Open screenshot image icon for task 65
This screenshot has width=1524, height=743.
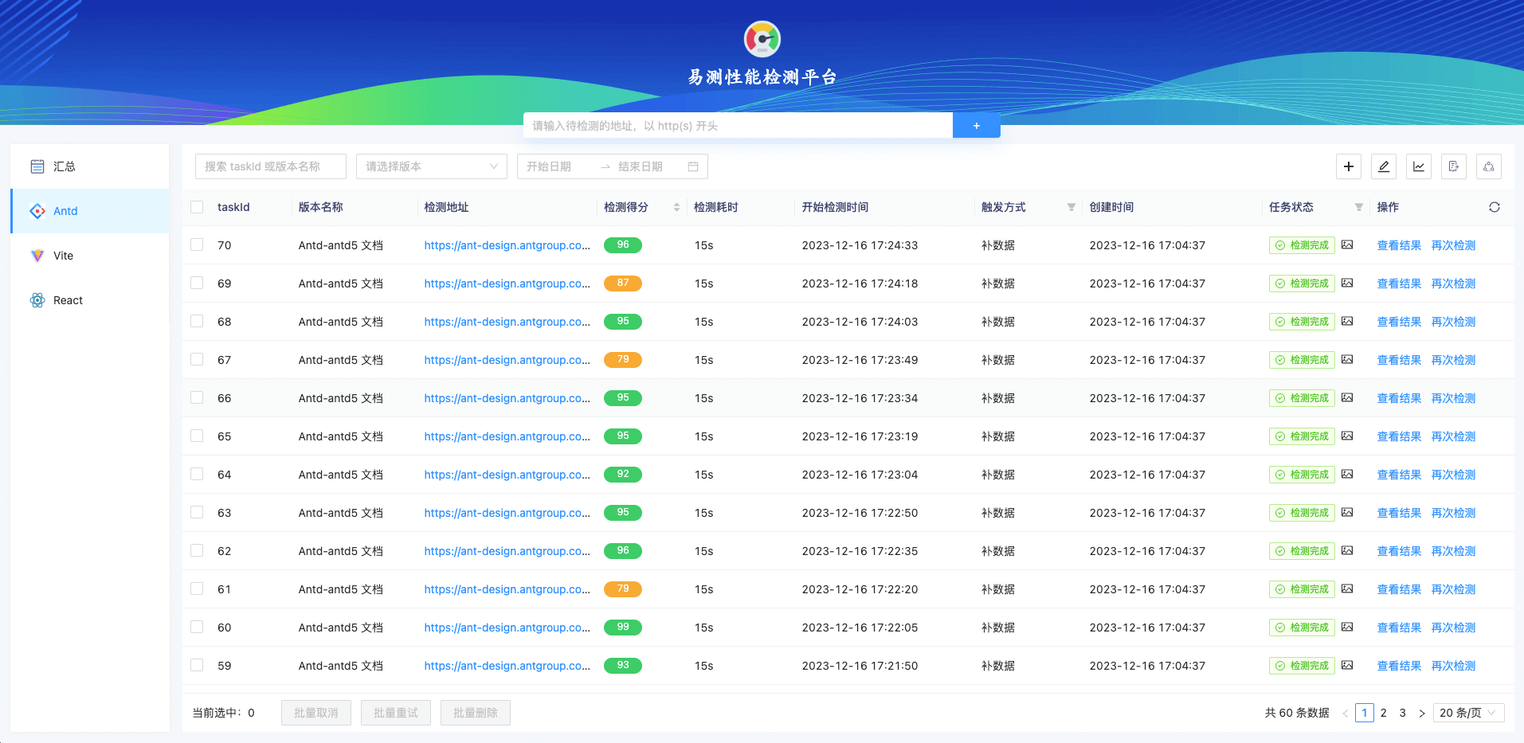[1347, 436]
